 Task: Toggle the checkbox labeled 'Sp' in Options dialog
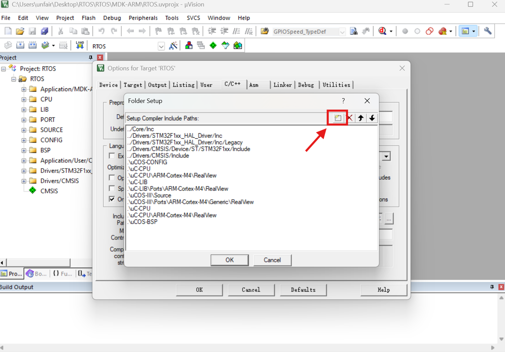click(x=112, y=188)
